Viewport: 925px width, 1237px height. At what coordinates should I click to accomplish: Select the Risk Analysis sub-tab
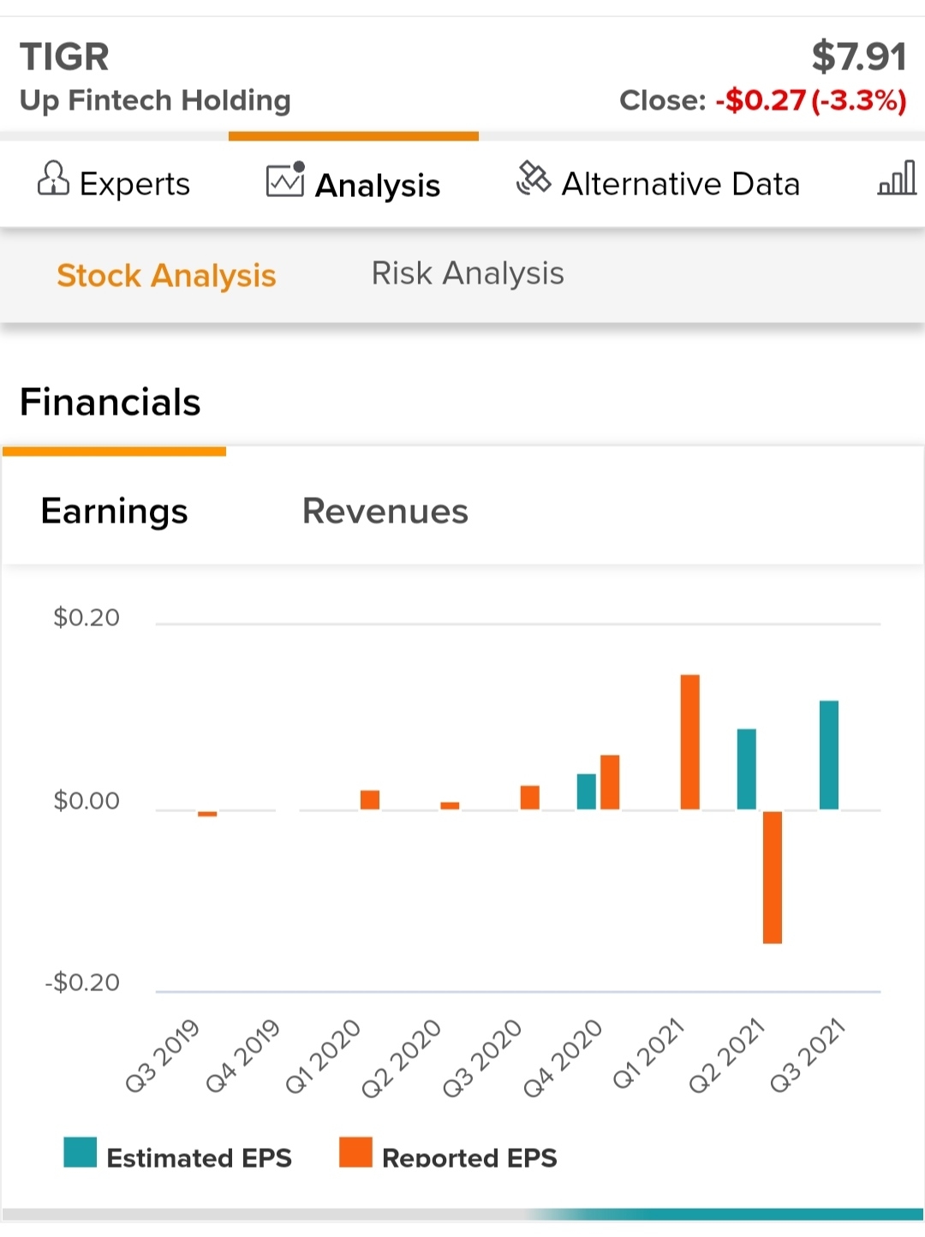click(468, 273)
